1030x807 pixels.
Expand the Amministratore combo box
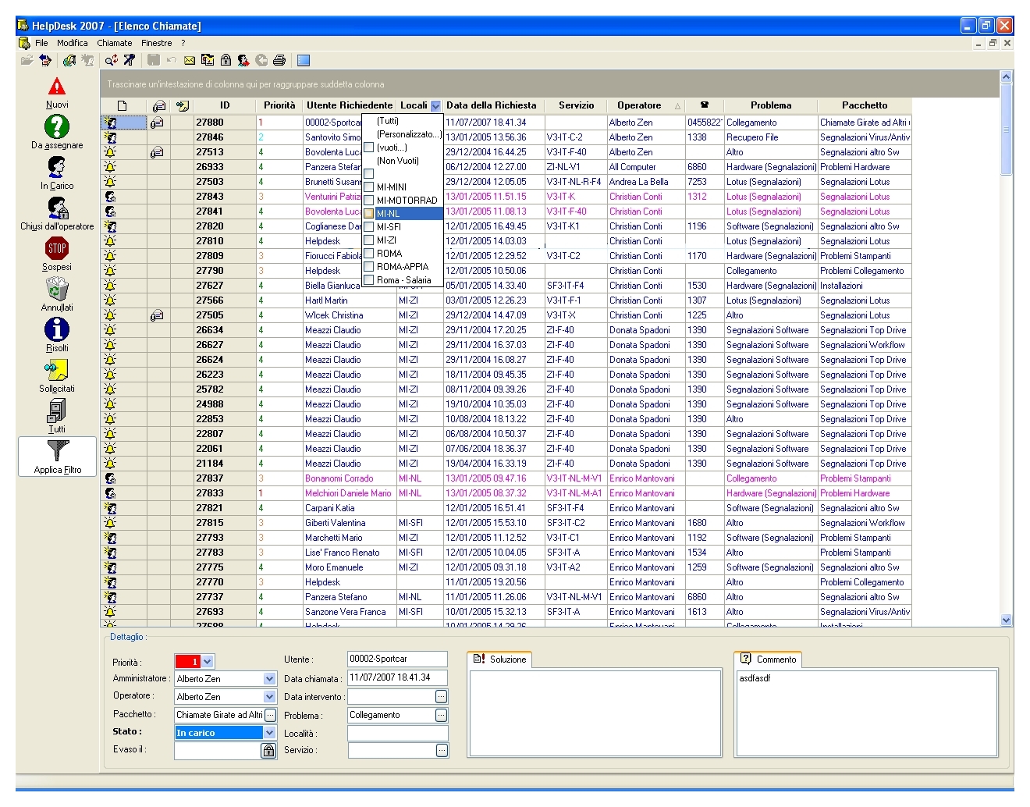(x=270, y=679)
